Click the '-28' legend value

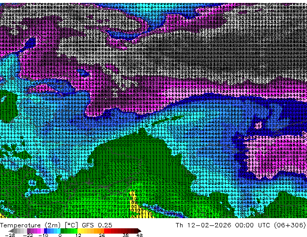point(10,235)
